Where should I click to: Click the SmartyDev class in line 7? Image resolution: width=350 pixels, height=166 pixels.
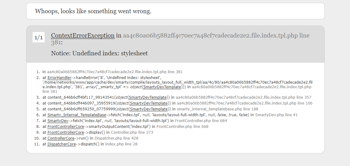point(58,121)
